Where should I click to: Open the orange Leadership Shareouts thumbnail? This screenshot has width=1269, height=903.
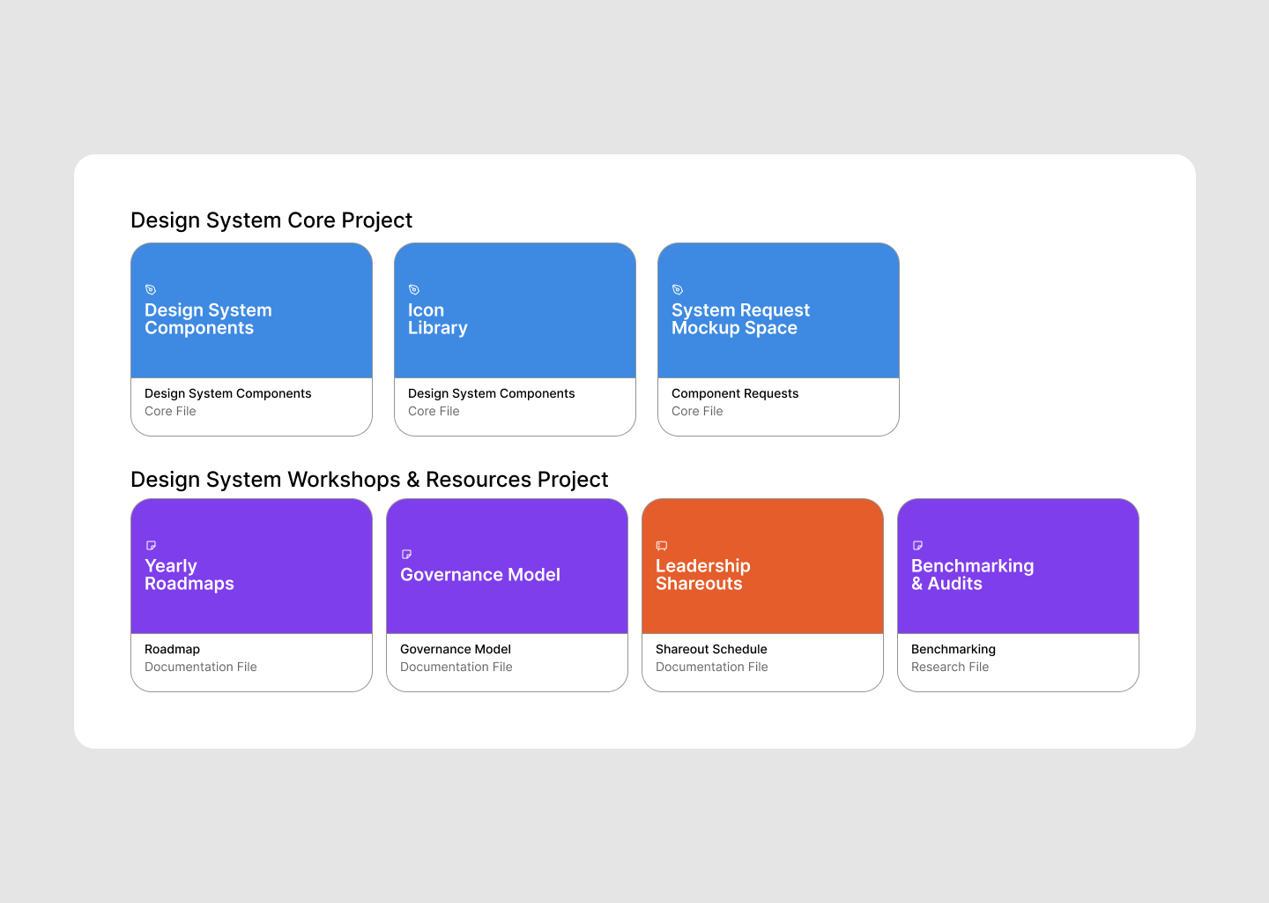762,566
